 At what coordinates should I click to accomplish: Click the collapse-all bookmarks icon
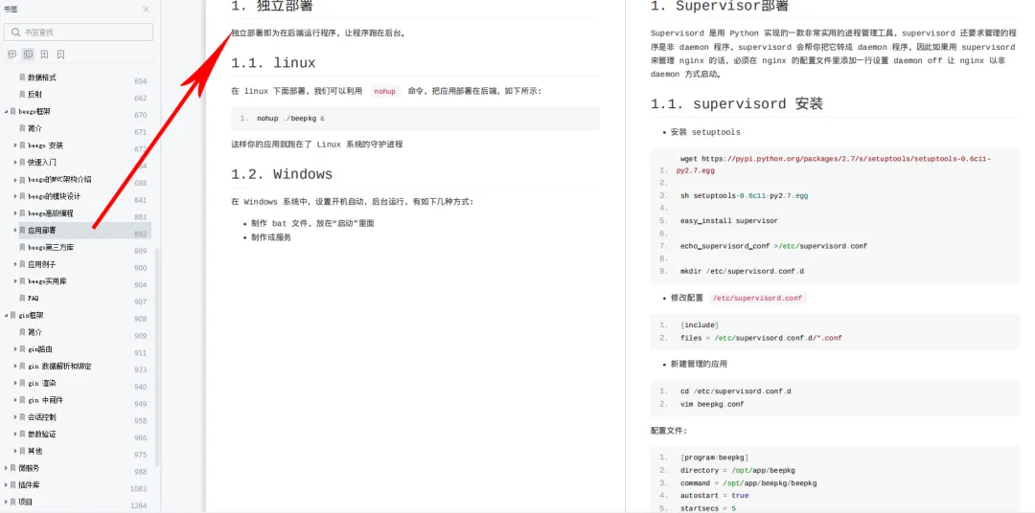tap(28, 55)
